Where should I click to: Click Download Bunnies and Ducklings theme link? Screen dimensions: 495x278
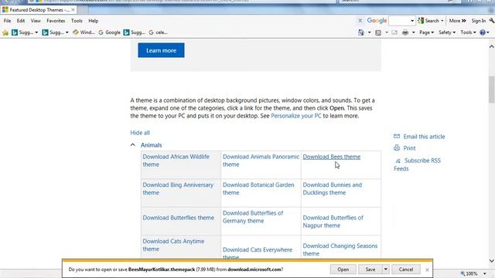(x=332, y=188)
